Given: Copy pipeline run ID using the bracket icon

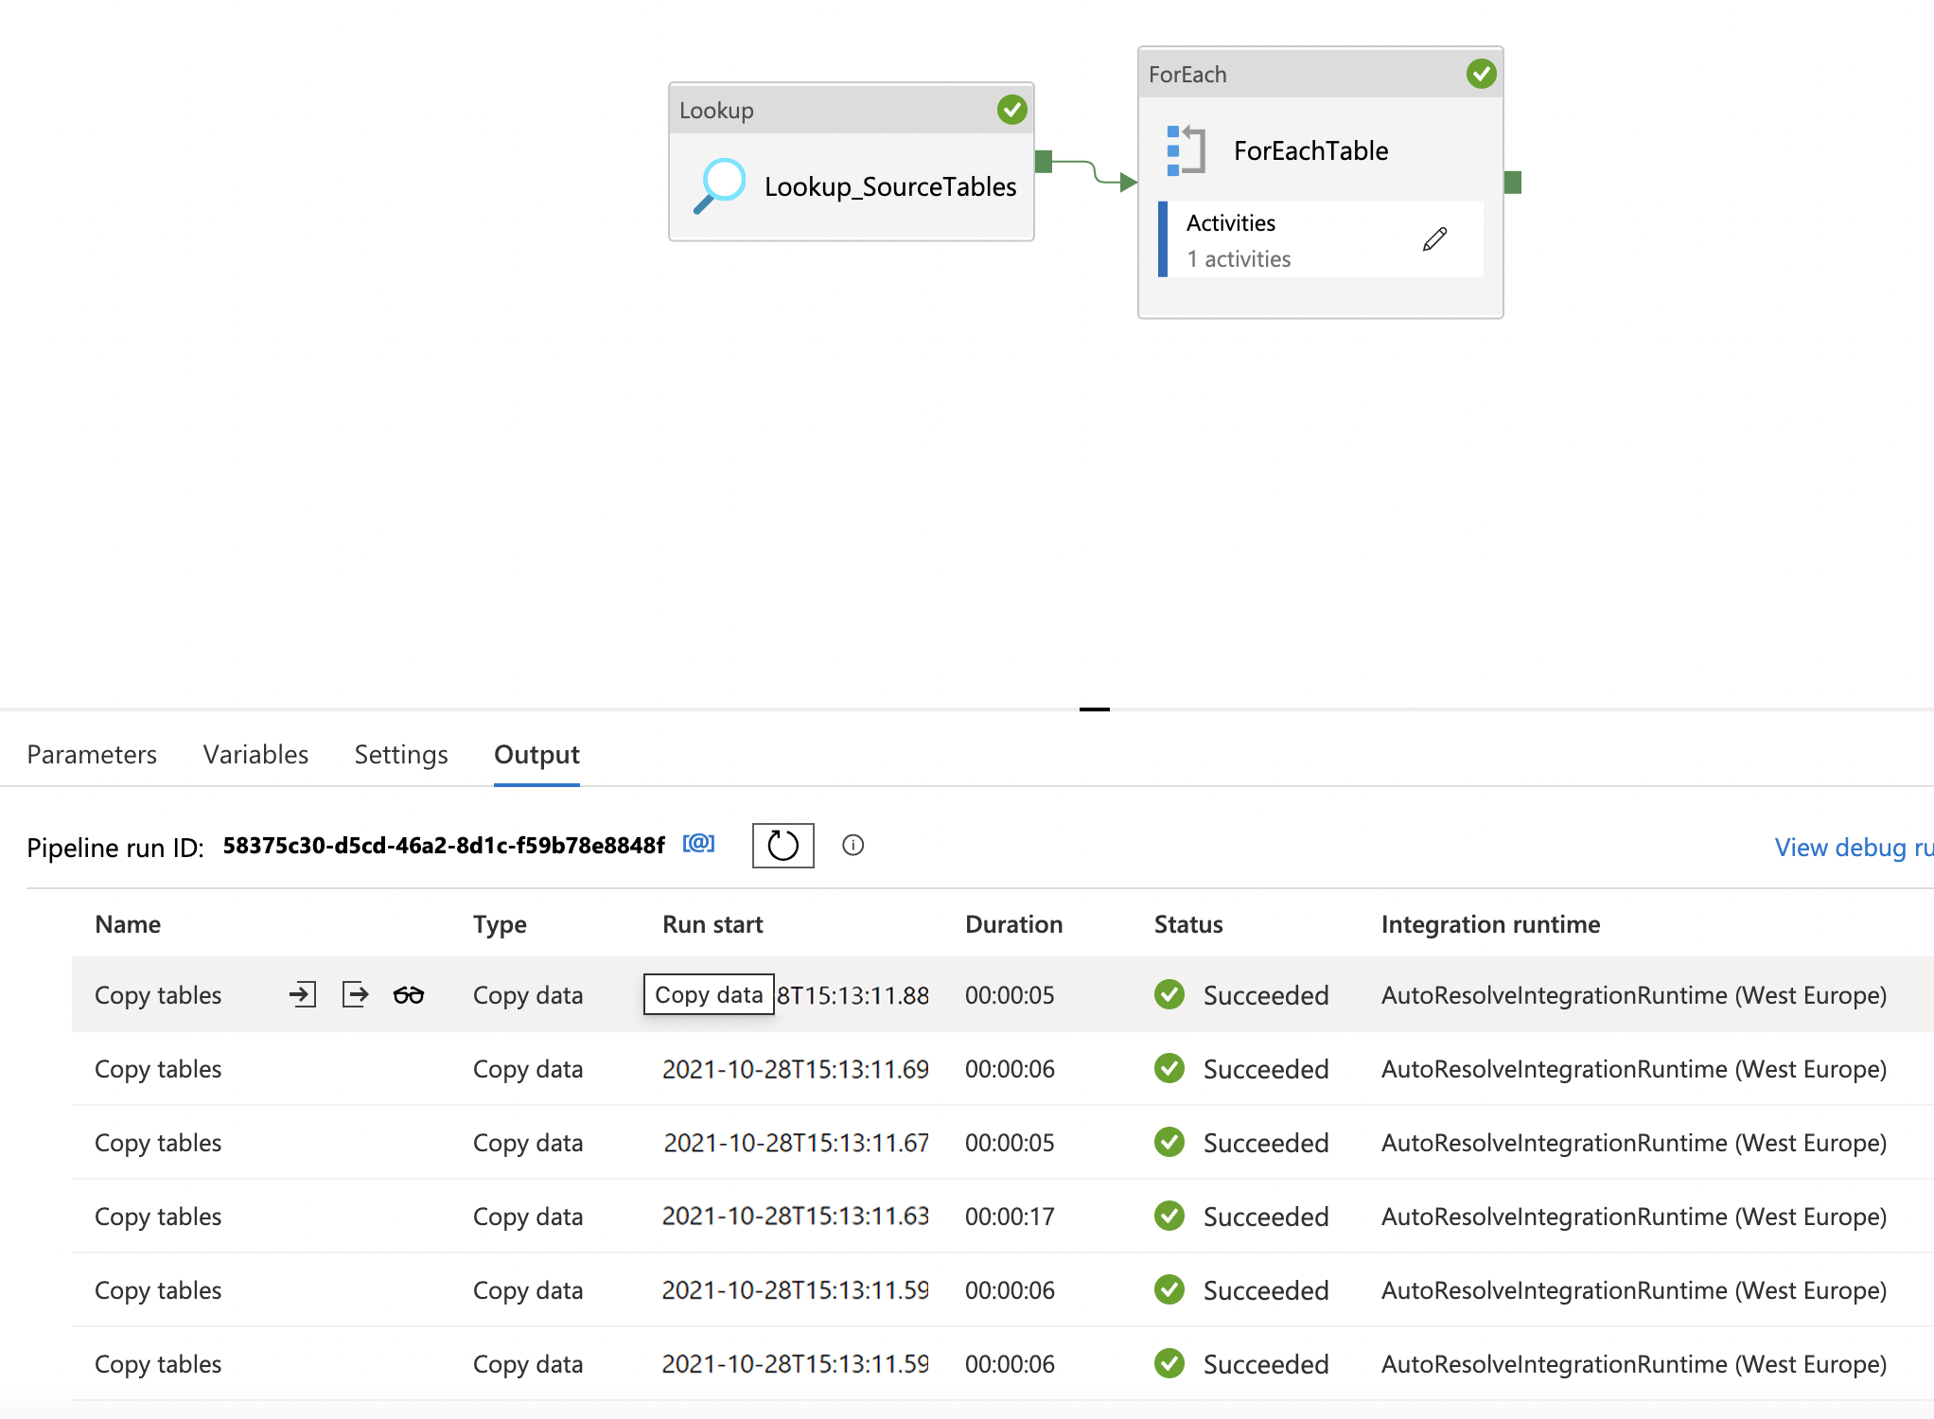Looking at the screenshot, I should [698, 843].
